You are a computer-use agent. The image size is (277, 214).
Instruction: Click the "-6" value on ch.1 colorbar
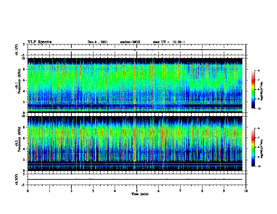click(258, 70)
